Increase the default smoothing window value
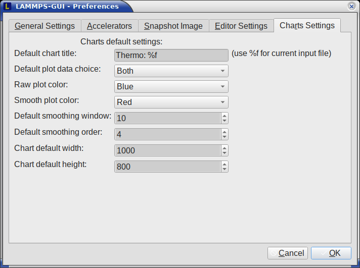 point(224,116)
